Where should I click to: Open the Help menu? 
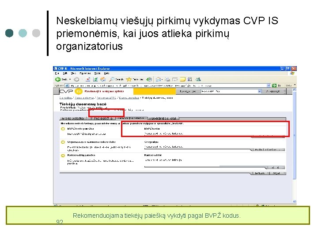(x=107, y=73)
